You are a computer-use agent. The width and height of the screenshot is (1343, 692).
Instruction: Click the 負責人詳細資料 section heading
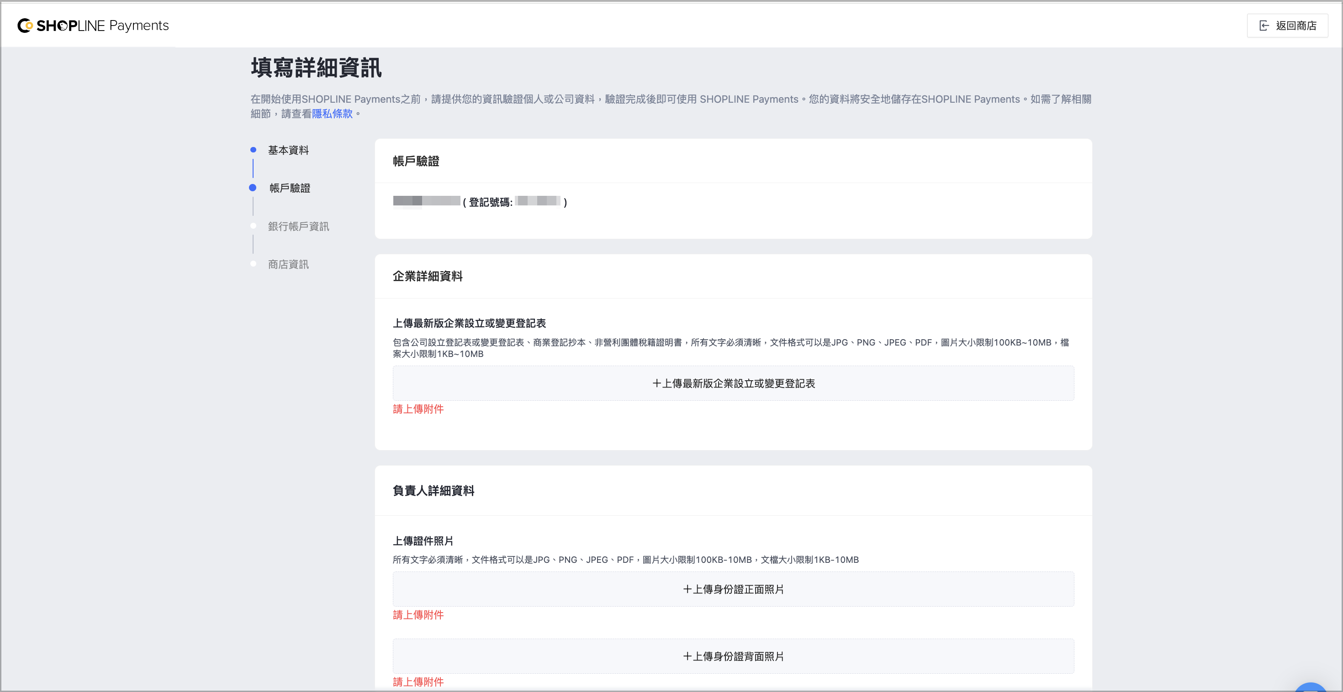(x=433, y=490)
